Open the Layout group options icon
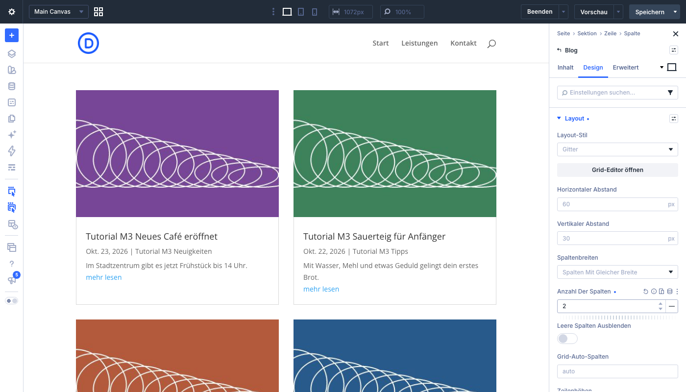The height and width of the screenshot is (392, 686). [x=674, y=119]
